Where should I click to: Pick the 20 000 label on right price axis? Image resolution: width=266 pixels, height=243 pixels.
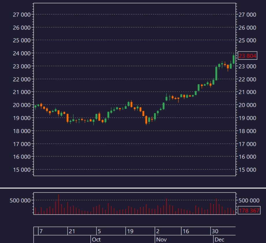[x=247, y=105]
